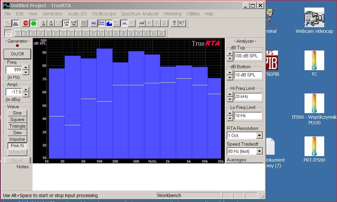Select the L IN left input icon
This screenshot has height=202, width=337.
[x=44, y=23]
